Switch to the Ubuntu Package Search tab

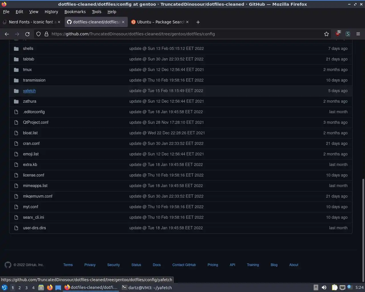(160, 22)
